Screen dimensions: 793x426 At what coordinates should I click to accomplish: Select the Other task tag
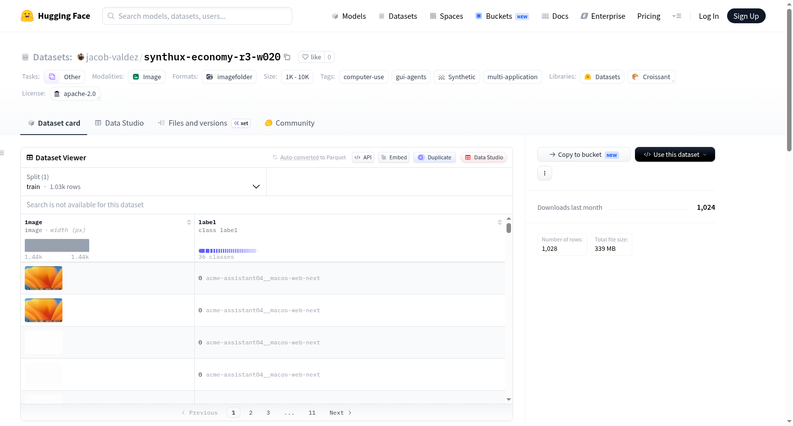click(x=64, y=77)
